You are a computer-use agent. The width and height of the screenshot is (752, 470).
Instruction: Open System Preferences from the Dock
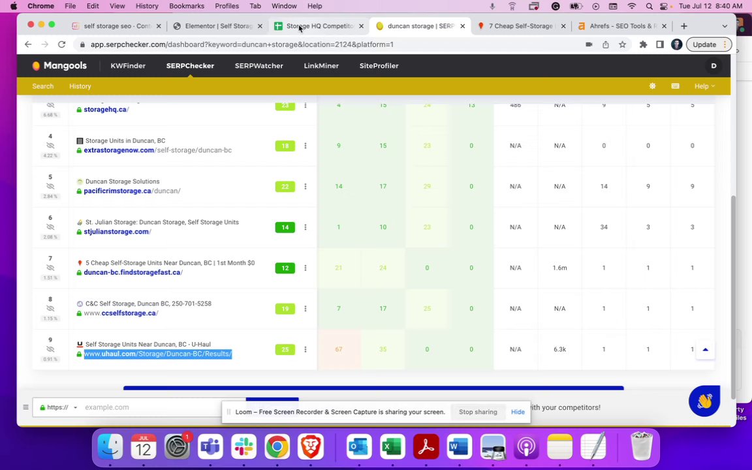[x=177, y=448]
